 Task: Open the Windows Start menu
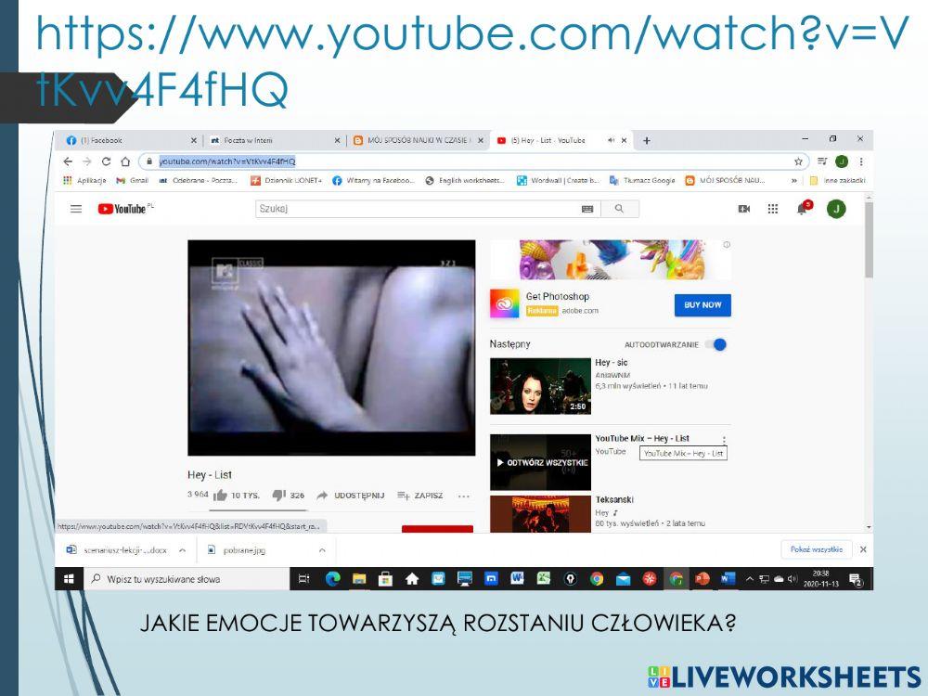point(71,579)
